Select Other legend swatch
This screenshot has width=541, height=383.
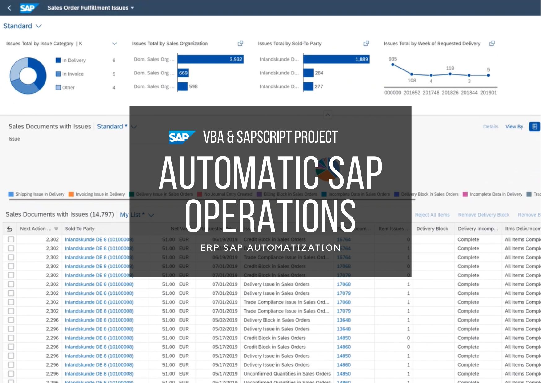[x=58, y=87]
